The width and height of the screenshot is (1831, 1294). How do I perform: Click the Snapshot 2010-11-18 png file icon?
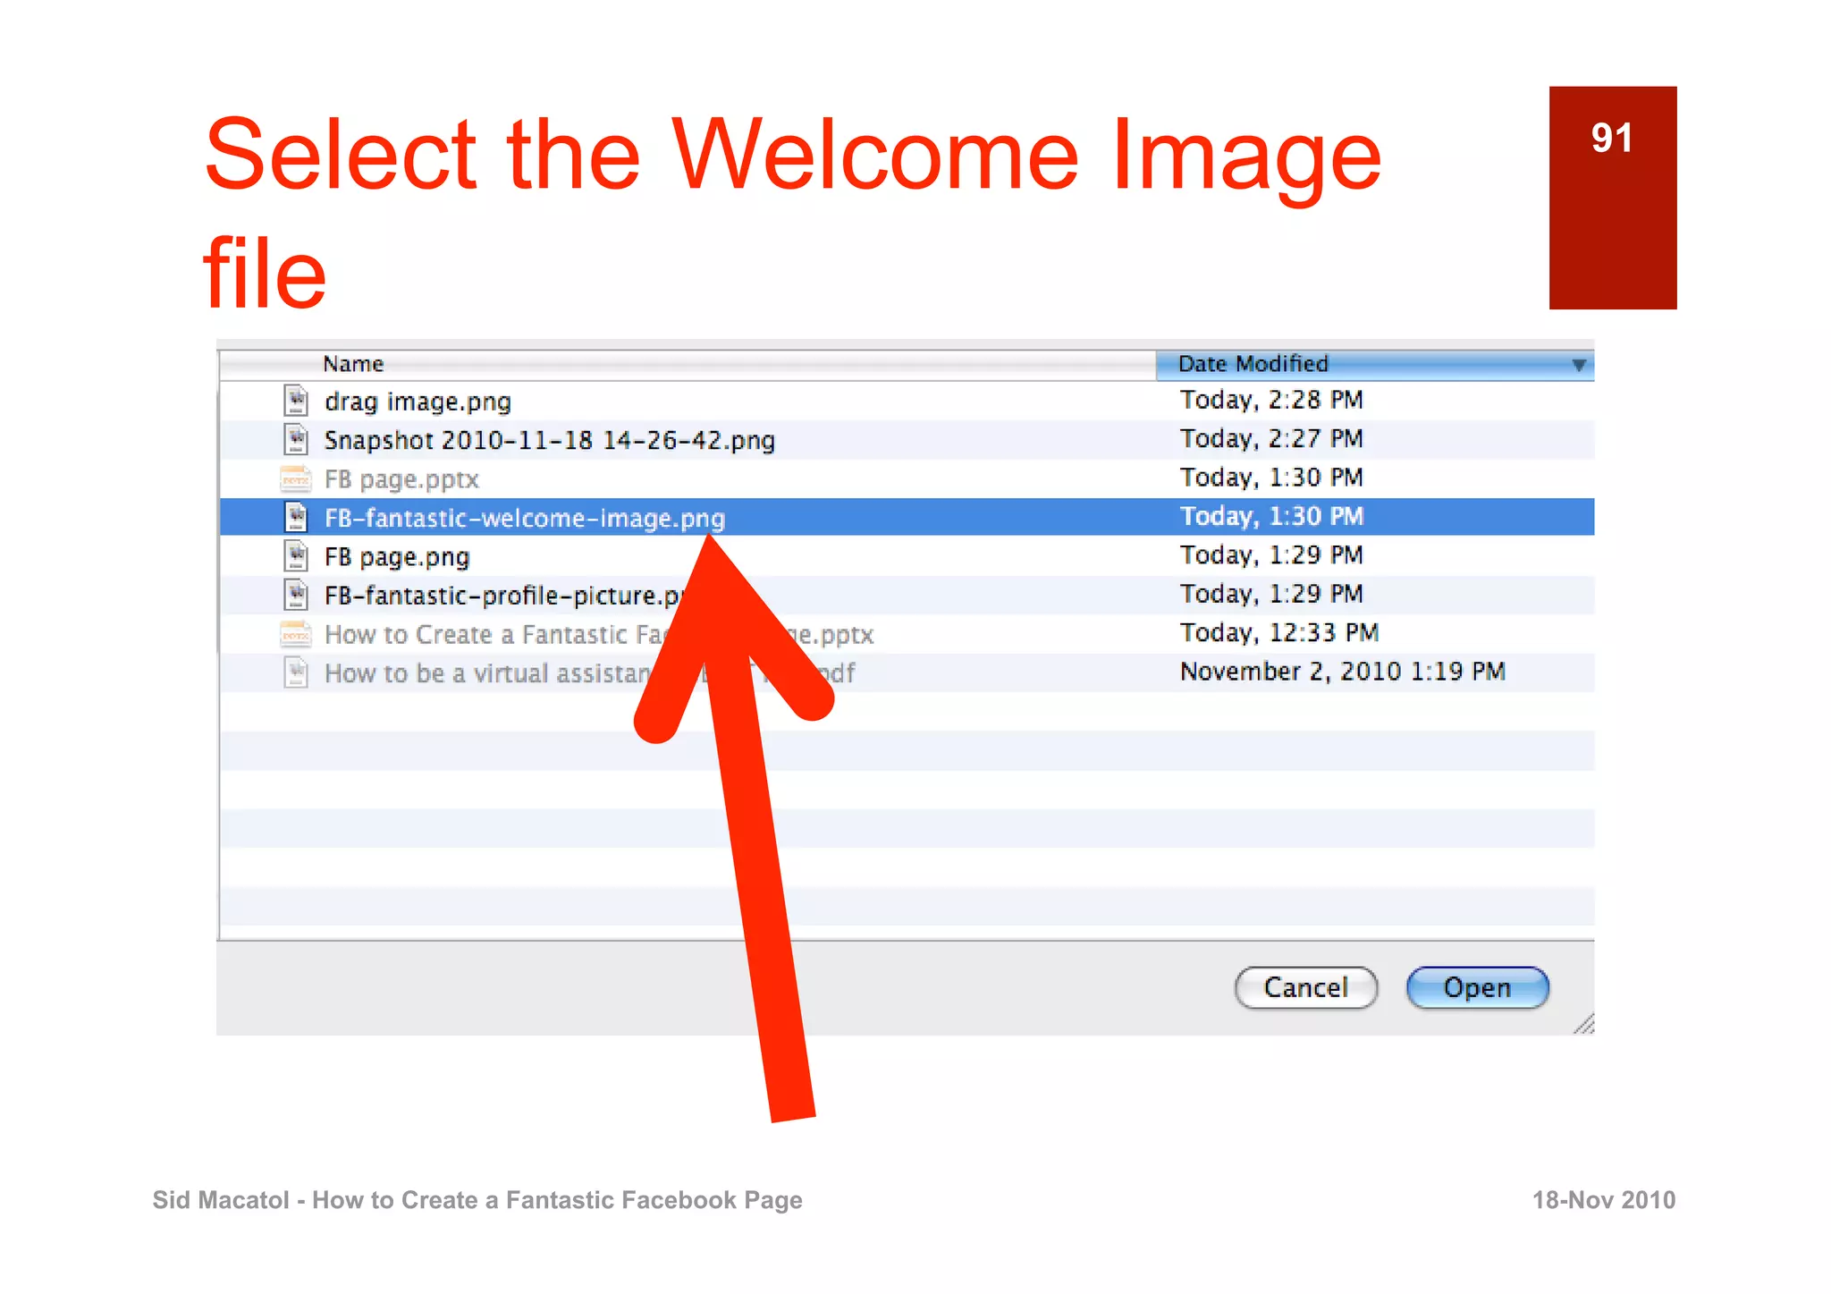tap(296, 439)
